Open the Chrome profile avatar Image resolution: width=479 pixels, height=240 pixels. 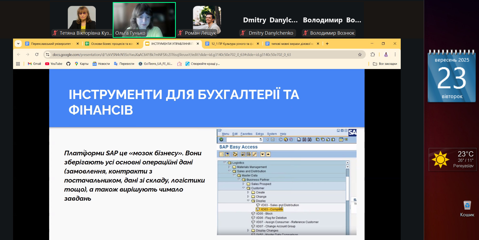[386, 54]
